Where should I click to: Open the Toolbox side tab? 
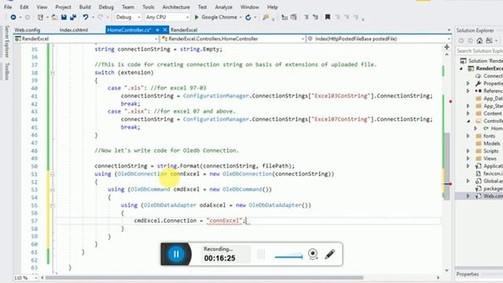pyautogui.click(x=7, y=72)
